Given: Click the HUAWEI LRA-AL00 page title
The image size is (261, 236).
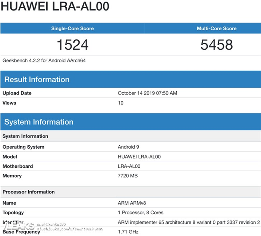Looking at the screenshot, I should 55,6.
